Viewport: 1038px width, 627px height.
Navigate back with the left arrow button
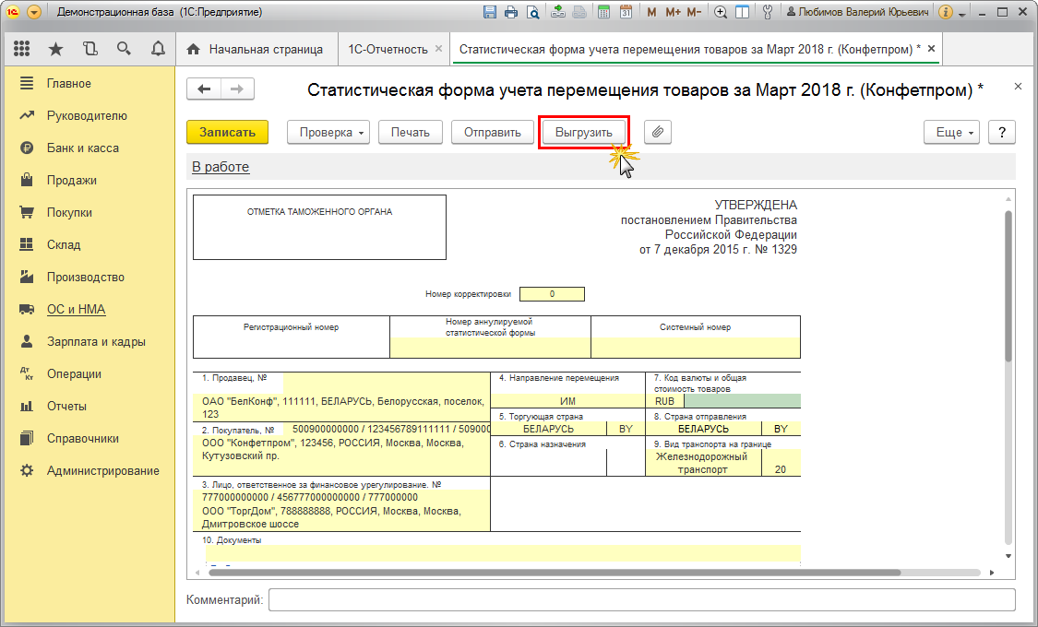[x=204, y=89]
